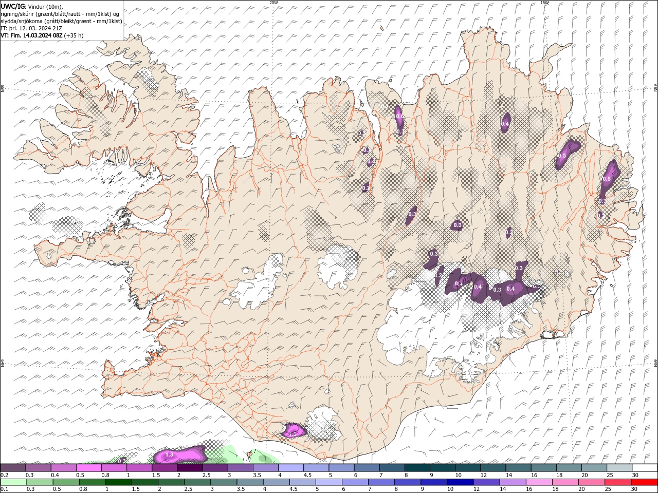Pick lower legend bright red swatch after 30
Screen dimensions: 658x493
click(645, 482)
